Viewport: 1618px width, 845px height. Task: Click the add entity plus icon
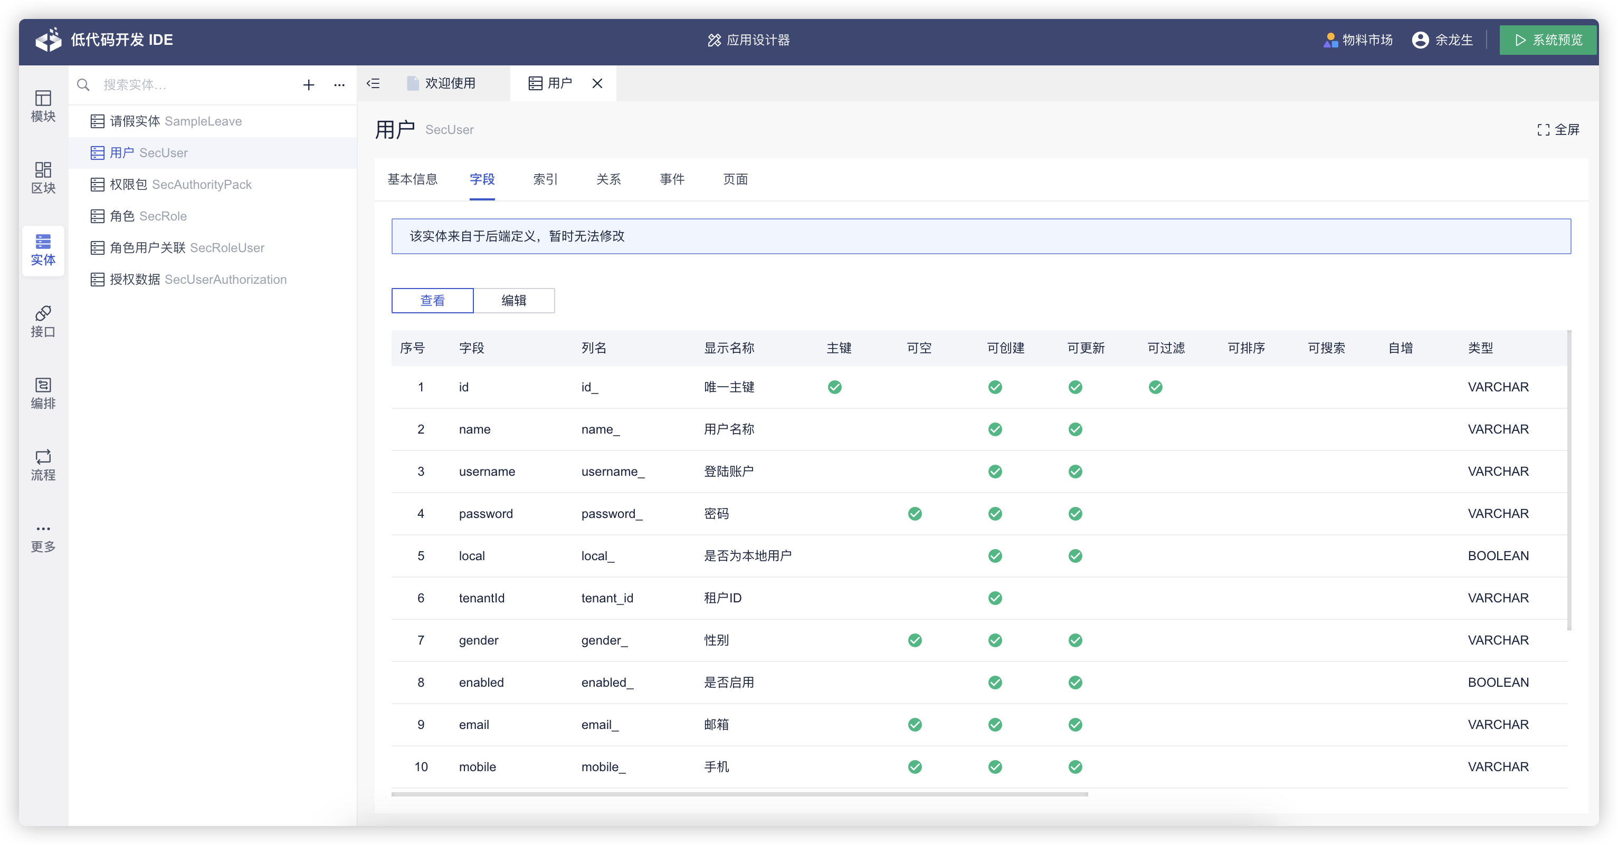(x=308, y=85)
